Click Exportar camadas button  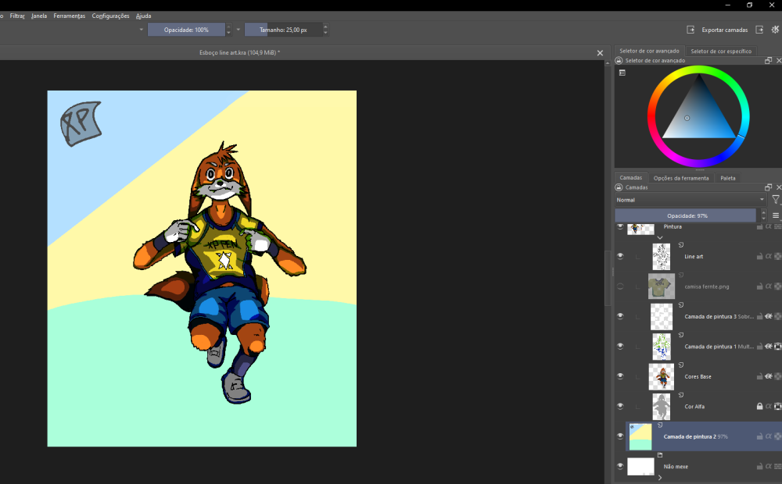point(725,30)
